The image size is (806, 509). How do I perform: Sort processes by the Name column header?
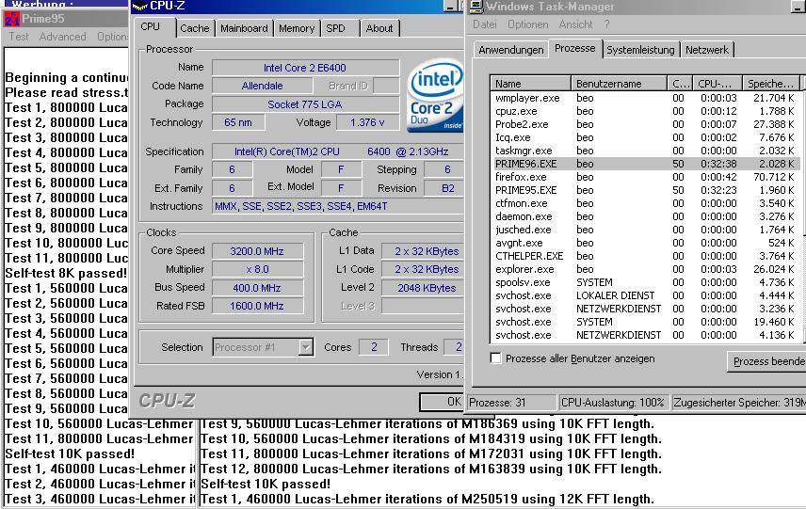point(530,83)
